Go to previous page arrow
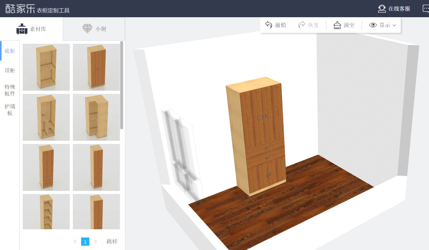The image size is (429, 250). point(75,241)
